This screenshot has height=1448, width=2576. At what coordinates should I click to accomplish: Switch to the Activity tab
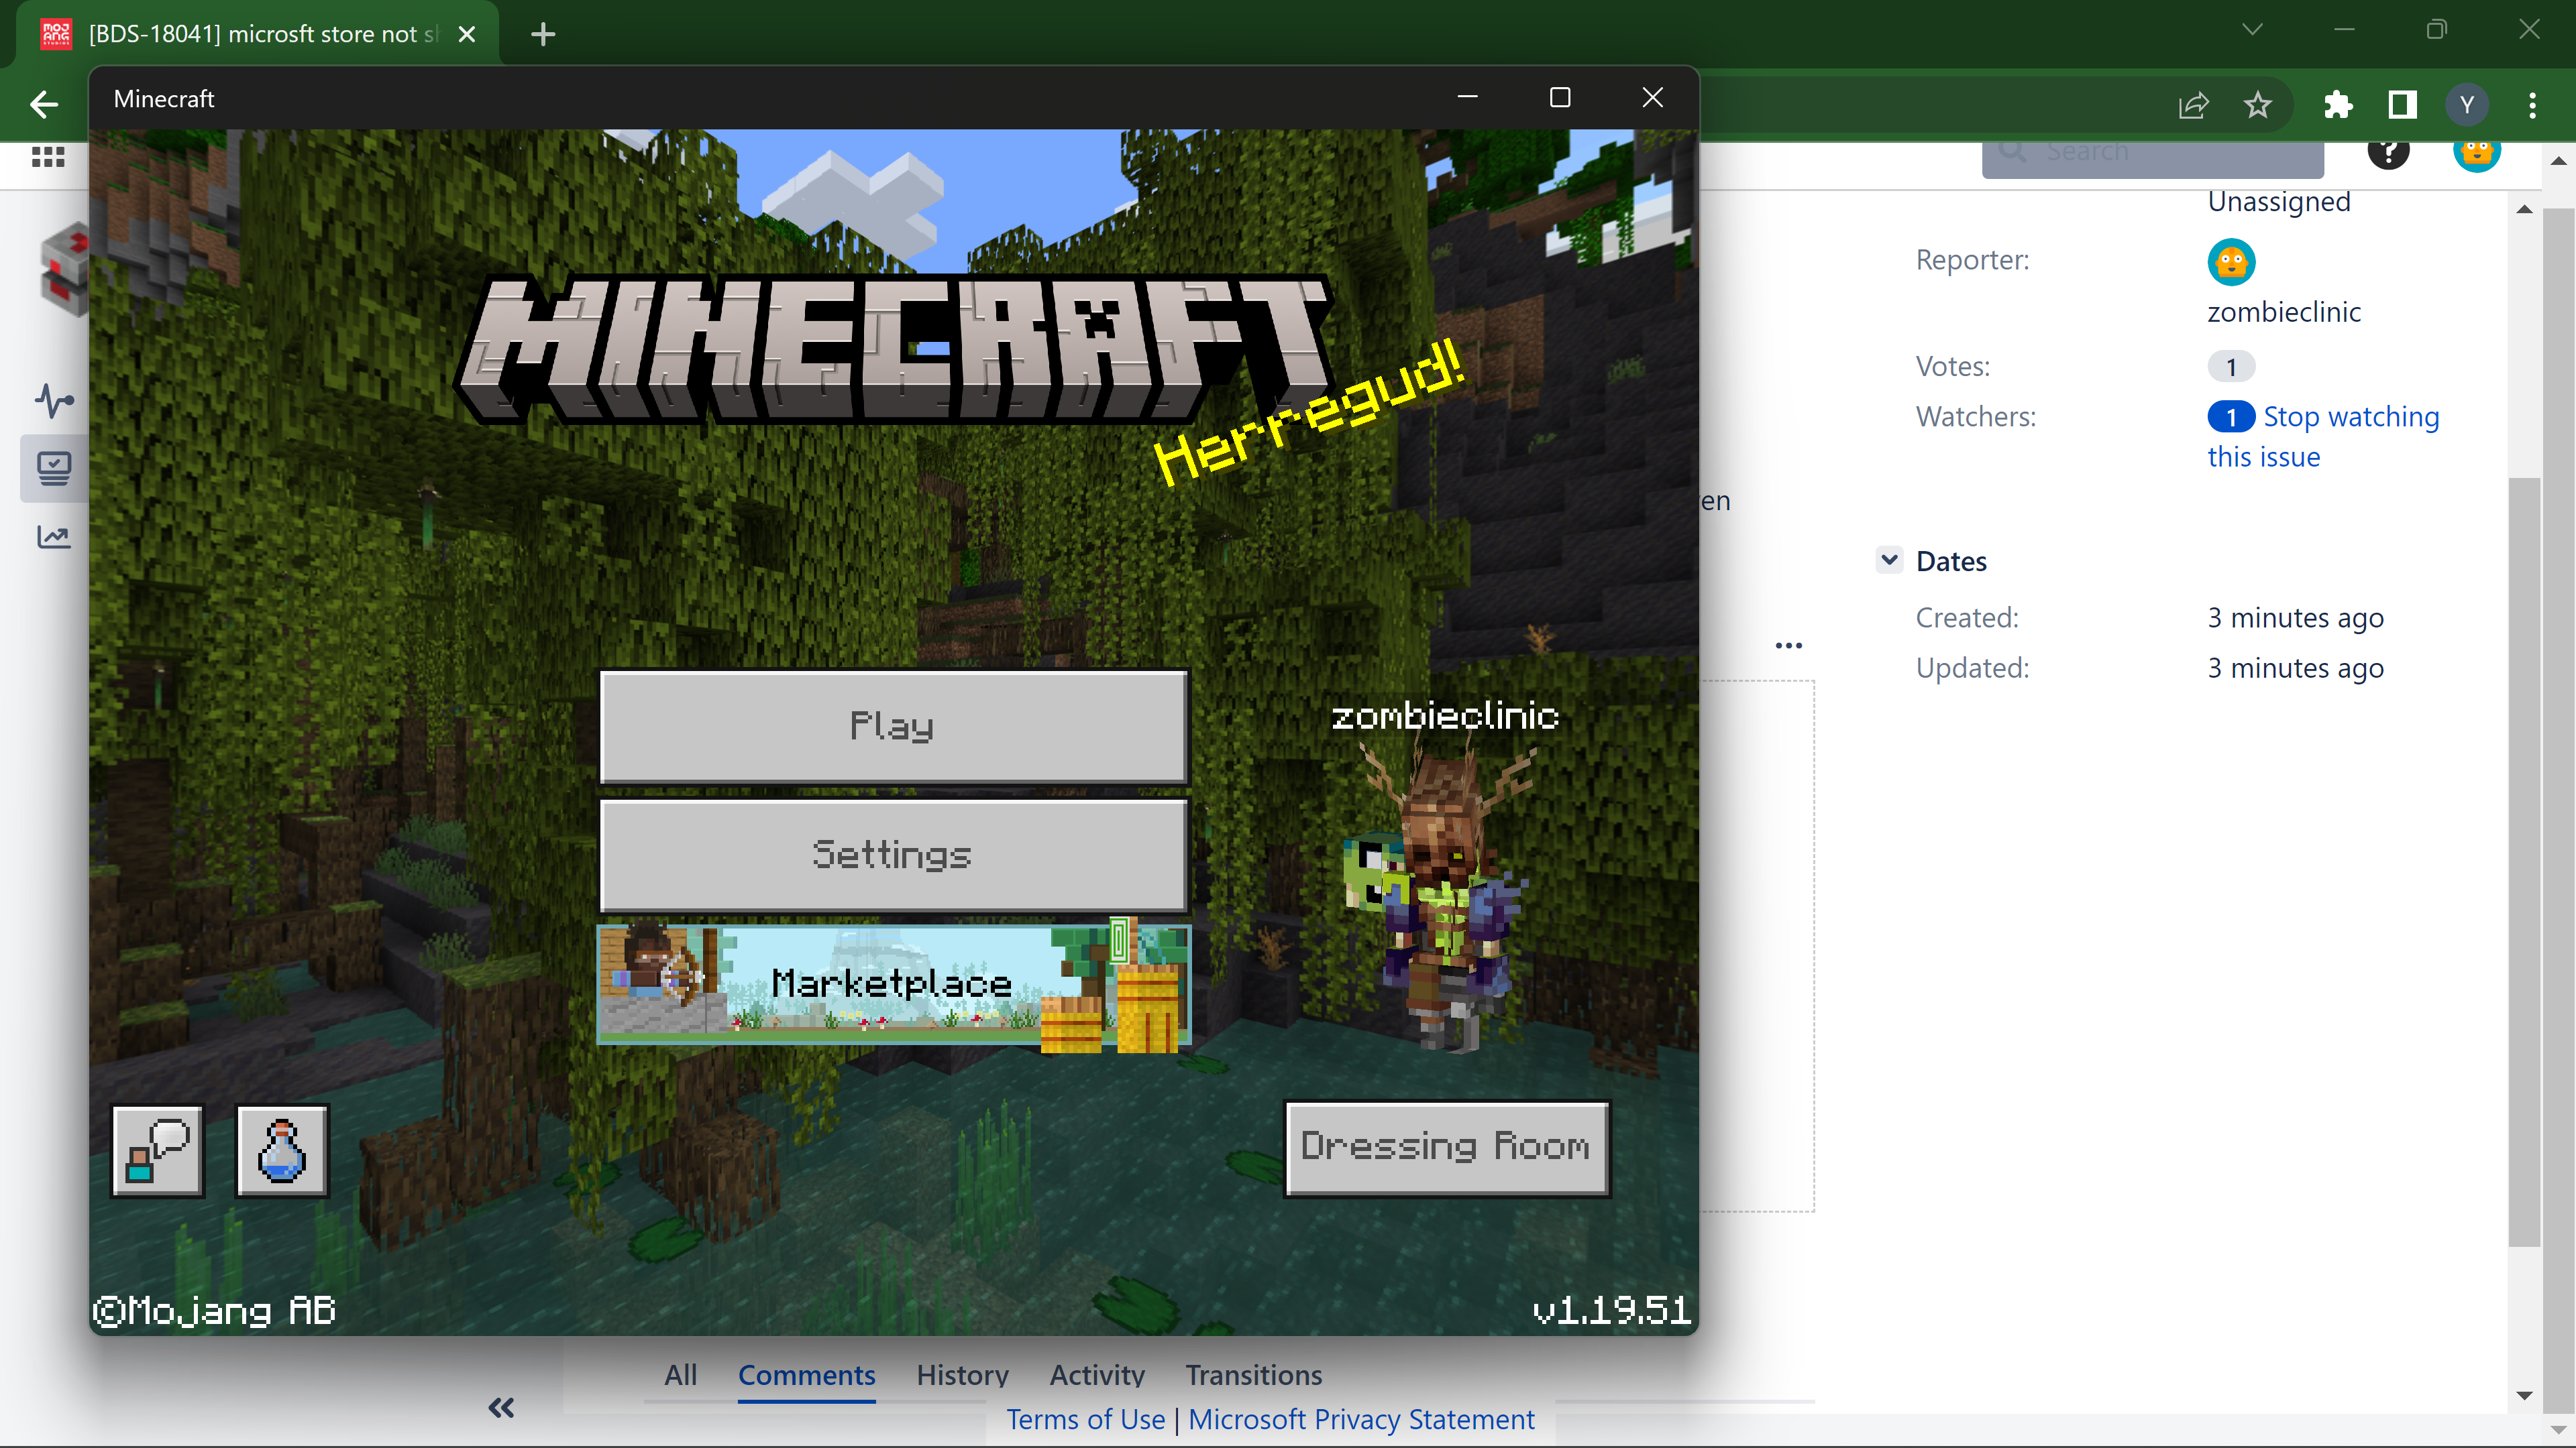pyautogui.click(x=1096, y=1375)
